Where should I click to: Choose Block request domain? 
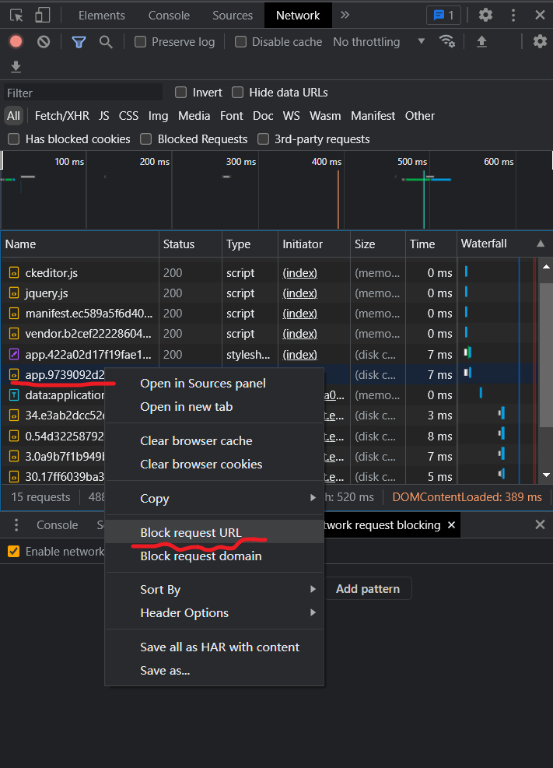pos(215,556)
